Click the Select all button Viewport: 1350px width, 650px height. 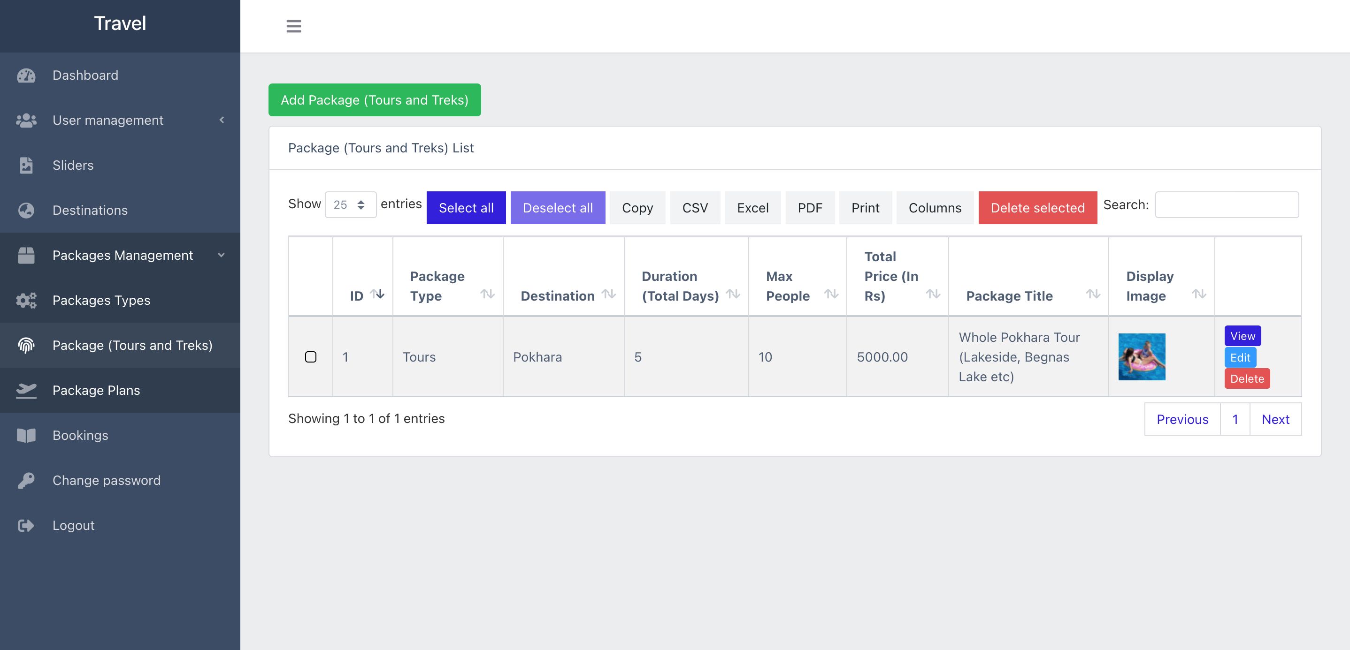[465, 208]
